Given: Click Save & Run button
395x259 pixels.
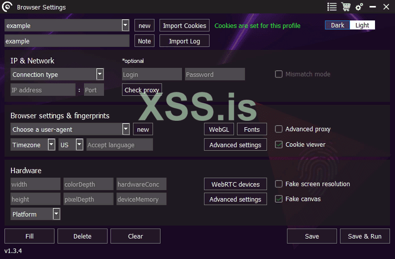Looking at the screenshot, I should coord(365,236).
